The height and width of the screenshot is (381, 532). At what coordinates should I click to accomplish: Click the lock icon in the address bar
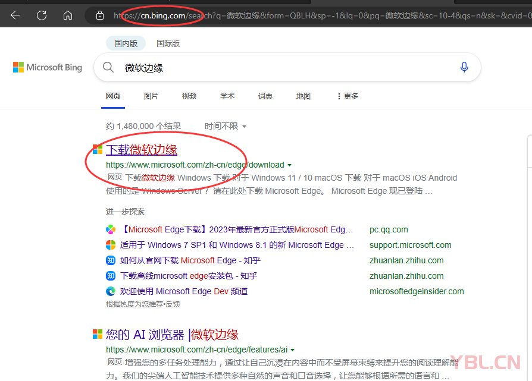[x=99, y=16]
